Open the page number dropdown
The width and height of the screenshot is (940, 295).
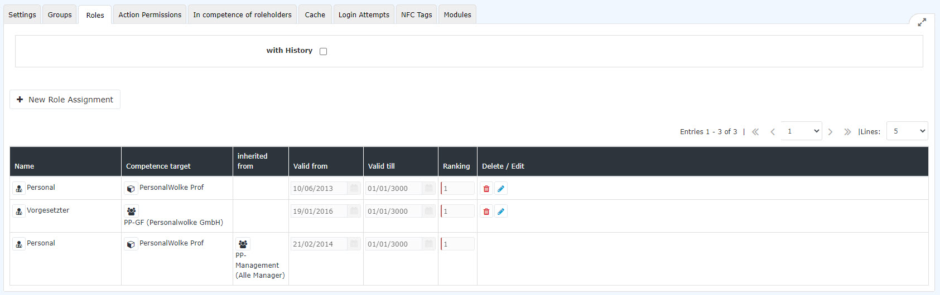tap(801, 131)
